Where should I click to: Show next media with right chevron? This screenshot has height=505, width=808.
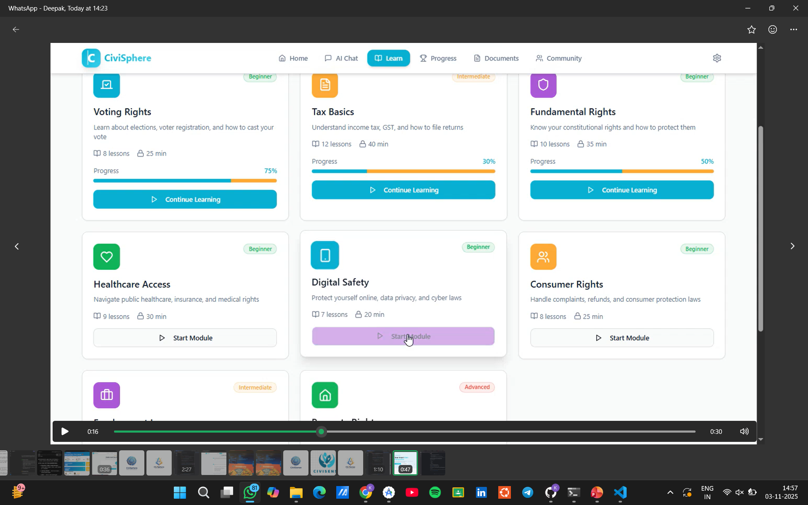click(x=792, y=246)
